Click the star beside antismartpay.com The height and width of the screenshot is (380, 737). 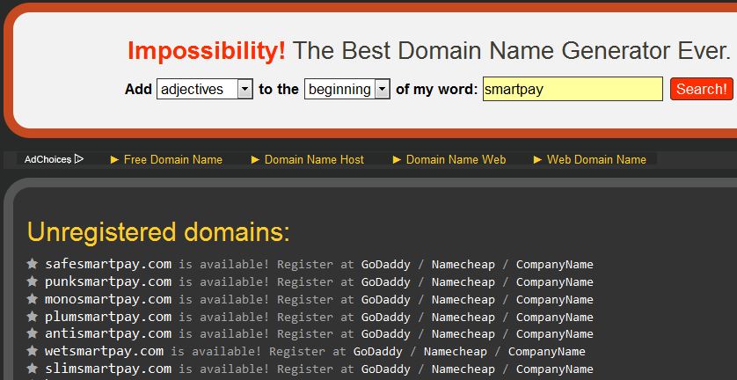[32, 333]
